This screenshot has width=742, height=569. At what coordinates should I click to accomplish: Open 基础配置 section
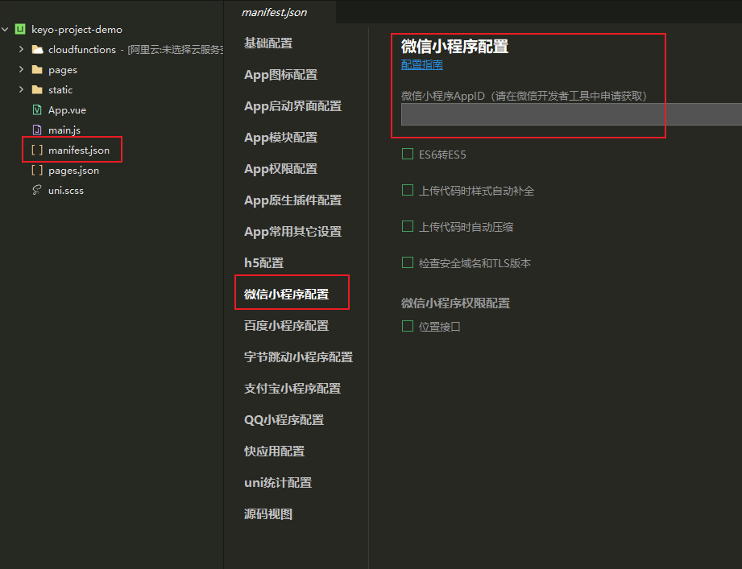(x=268, y=43)
